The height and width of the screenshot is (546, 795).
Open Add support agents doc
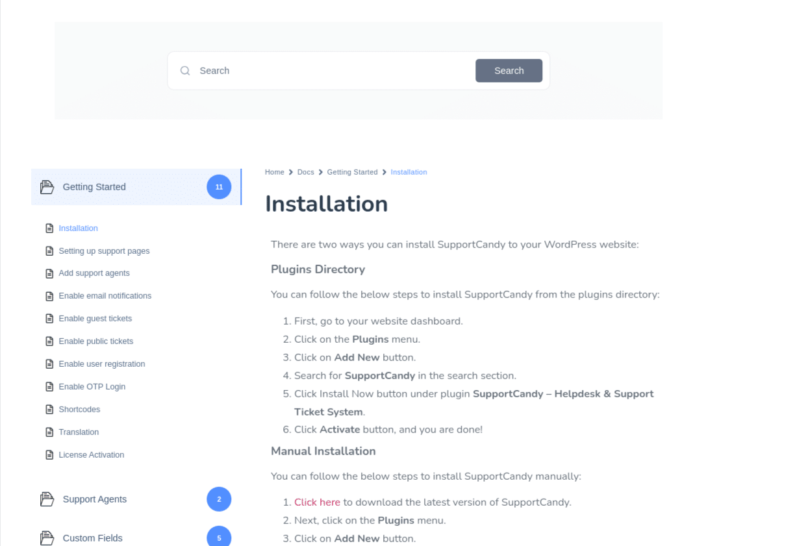pos(94,273)
